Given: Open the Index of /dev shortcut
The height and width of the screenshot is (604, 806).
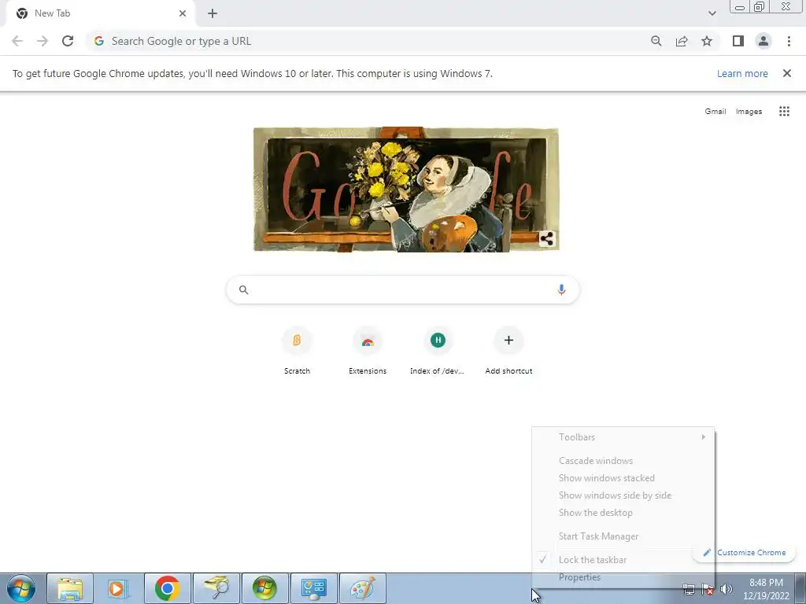Looking at the screenshot, I should point(438,351).
